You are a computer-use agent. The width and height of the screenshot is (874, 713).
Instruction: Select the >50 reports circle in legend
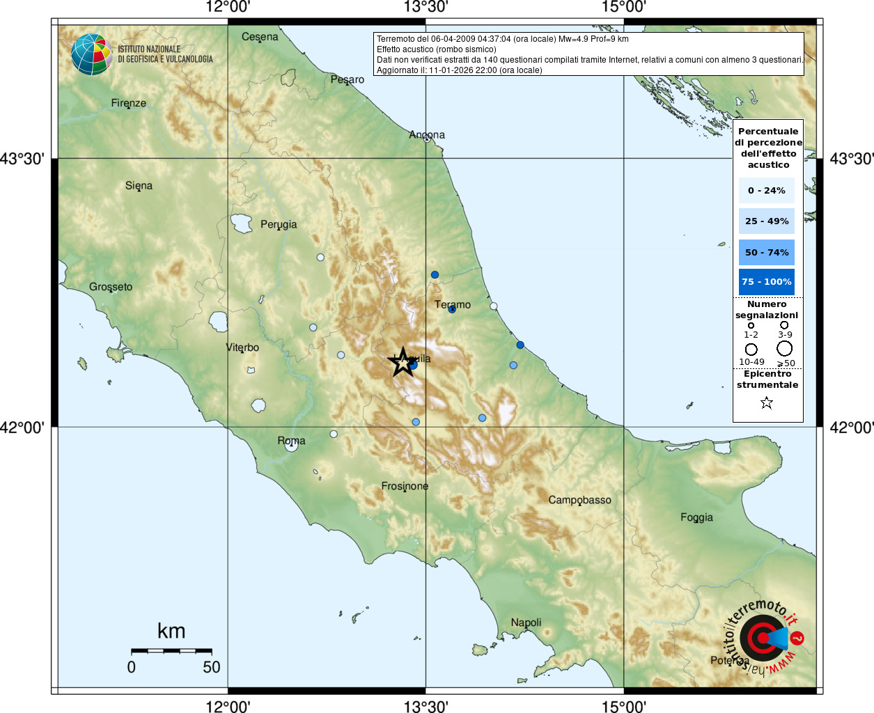pyautogui.click(x=785, y=348)
